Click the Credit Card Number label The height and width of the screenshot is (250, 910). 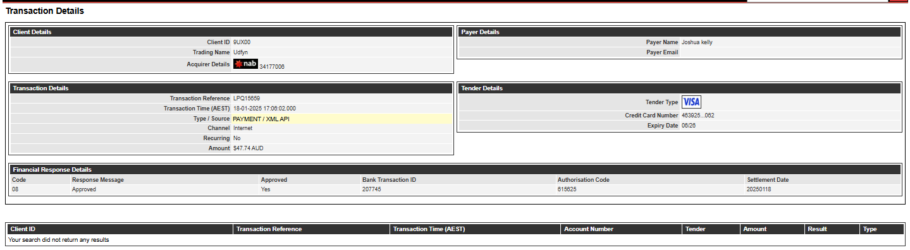point(651,116)
